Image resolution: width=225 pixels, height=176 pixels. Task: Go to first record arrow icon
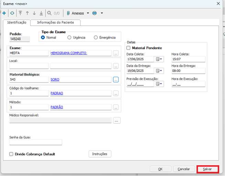20,13
